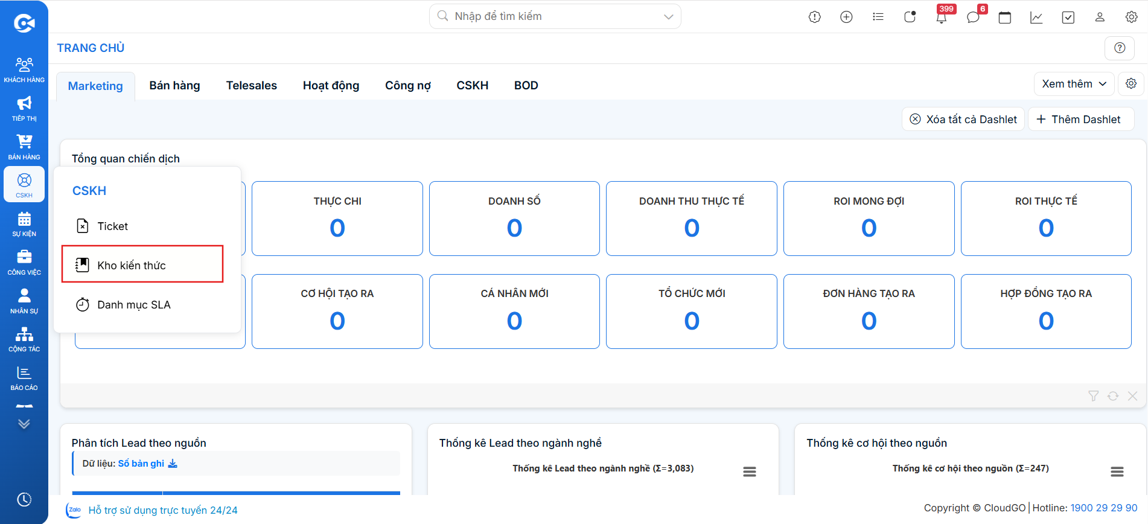Open chat messages icon with 6 badge
This screenshot has width=1148, height=524.
click(x=973, y=17)
